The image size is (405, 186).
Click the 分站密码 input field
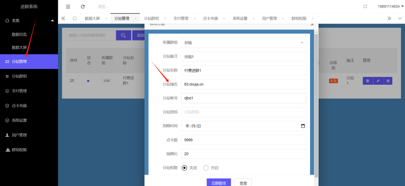[x=244, y=112]
